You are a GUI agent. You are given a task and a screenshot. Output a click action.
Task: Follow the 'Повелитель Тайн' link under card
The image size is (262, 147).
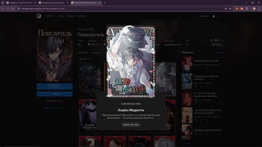[131, 104]
